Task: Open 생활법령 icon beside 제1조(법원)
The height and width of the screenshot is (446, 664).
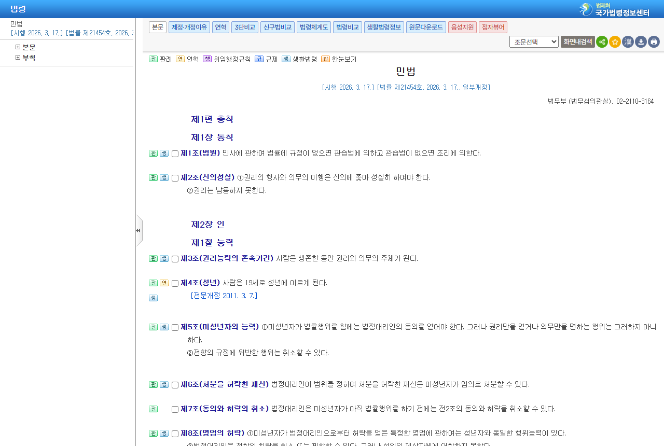Action: tap(164, 154)
